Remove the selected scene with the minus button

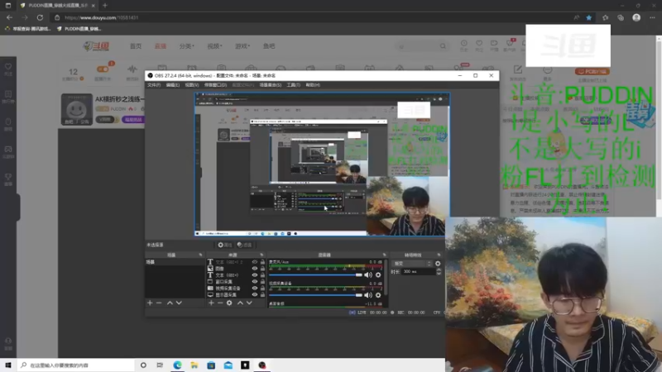pyautogui.click(x=159, y=303)
